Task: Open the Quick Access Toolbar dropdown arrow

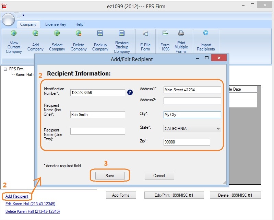Action: click(23, 15)
